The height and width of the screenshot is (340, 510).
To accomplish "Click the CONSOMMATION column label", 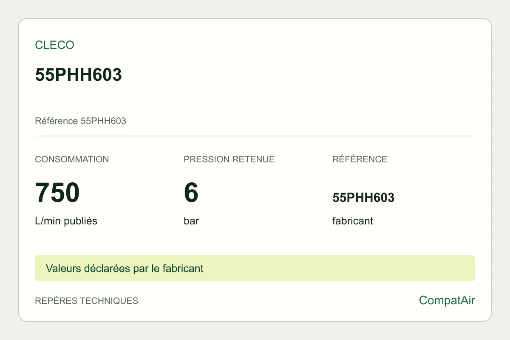I will click(x=72, y=159).
